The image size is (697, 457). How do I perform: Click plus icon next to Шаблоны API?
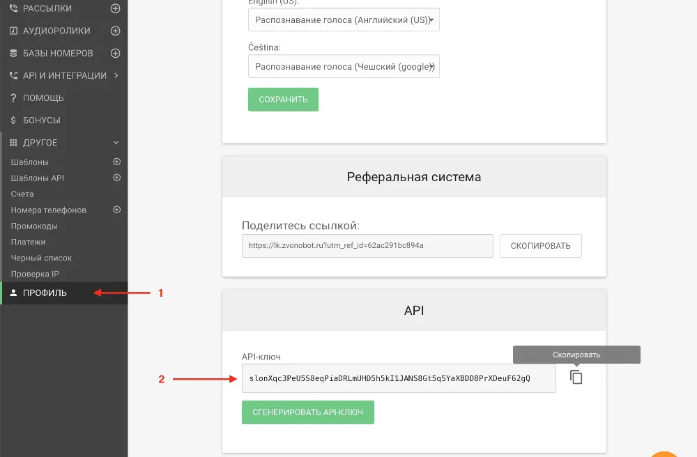pos(117,178)
